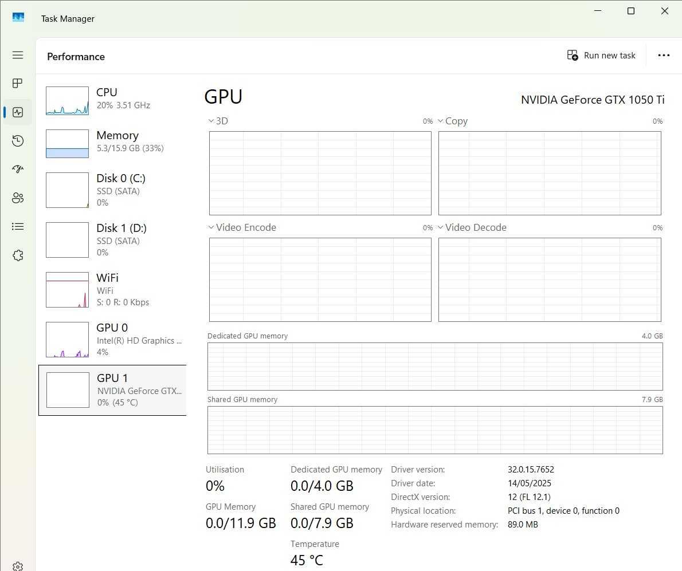Expand the 3D graph engine dropdown
Image resolution: width=682 pixels, height=571 pixels.
(211, 121)
